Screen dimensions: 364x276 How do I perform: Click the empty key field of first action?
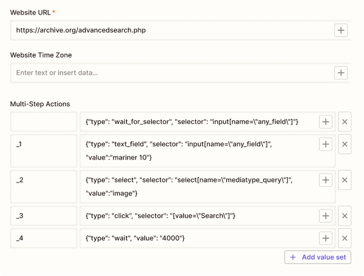[x=44, y=122]
